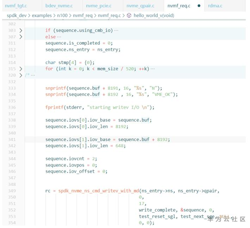Click "sequence.iovpos" on line 345
This screenshot has height=228, width=250.
(65, 165)
